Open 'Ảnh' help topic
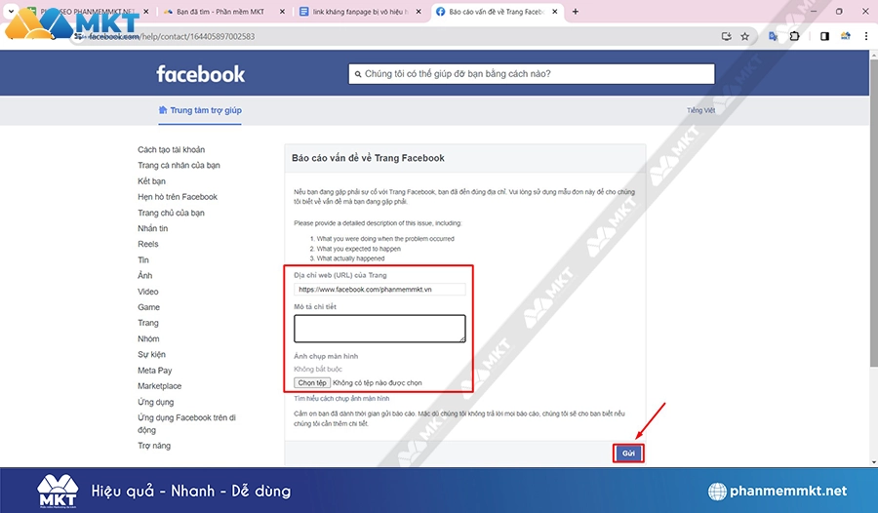The height and width of the screenshot is (513, 878). (x=145, y=276)
